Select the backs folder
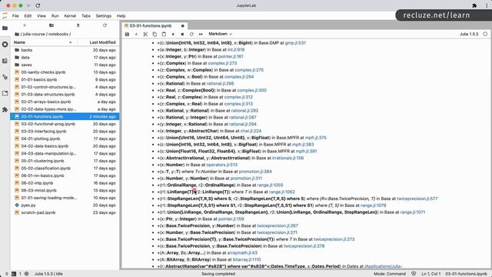 (65, 50)
